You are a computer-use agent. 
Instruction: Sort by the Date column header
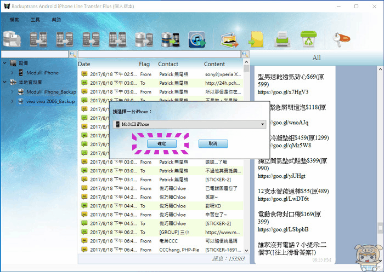[84, 64]
